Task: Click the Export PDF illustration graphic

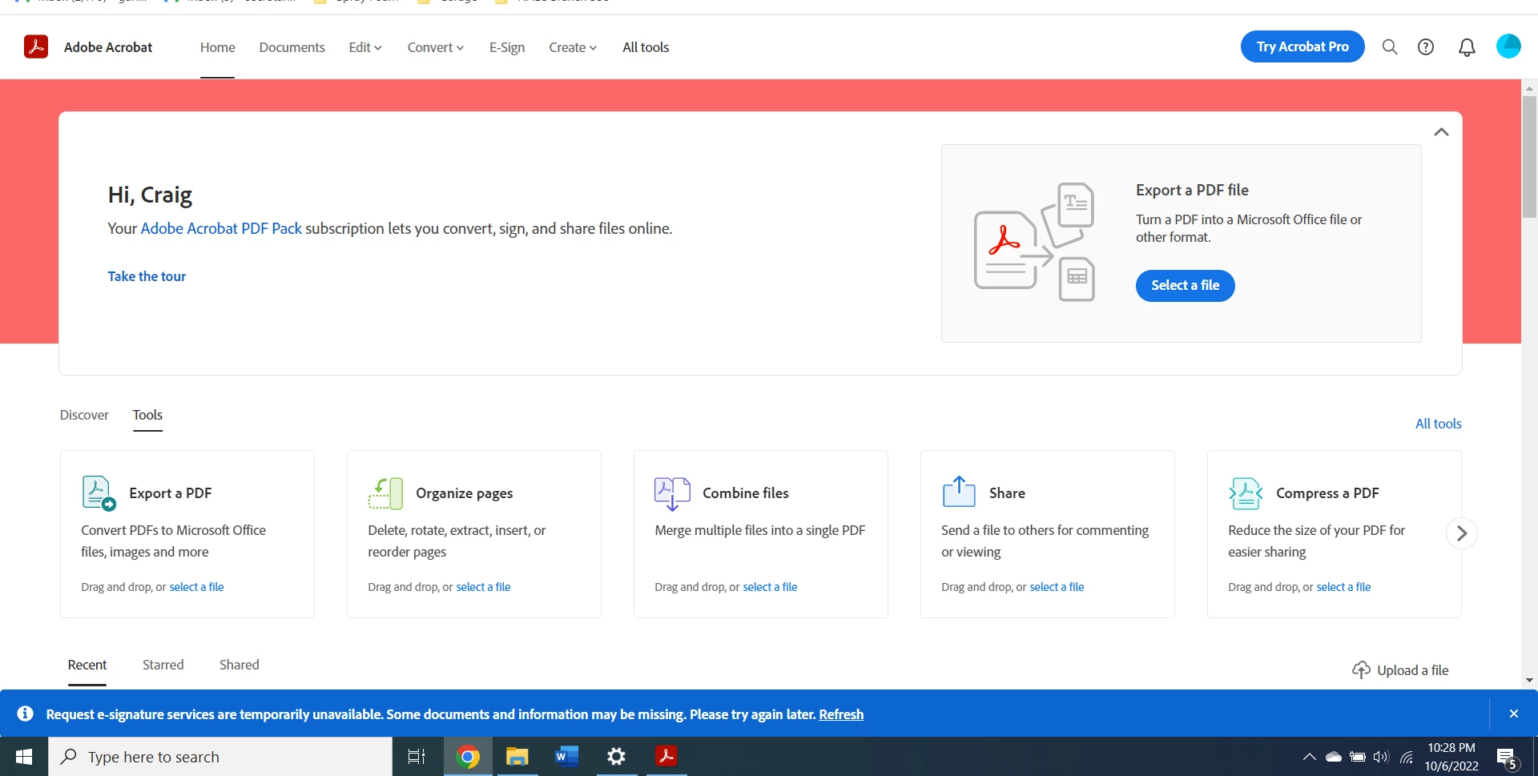Action: pyautogui.click(x=1034, y=242)
